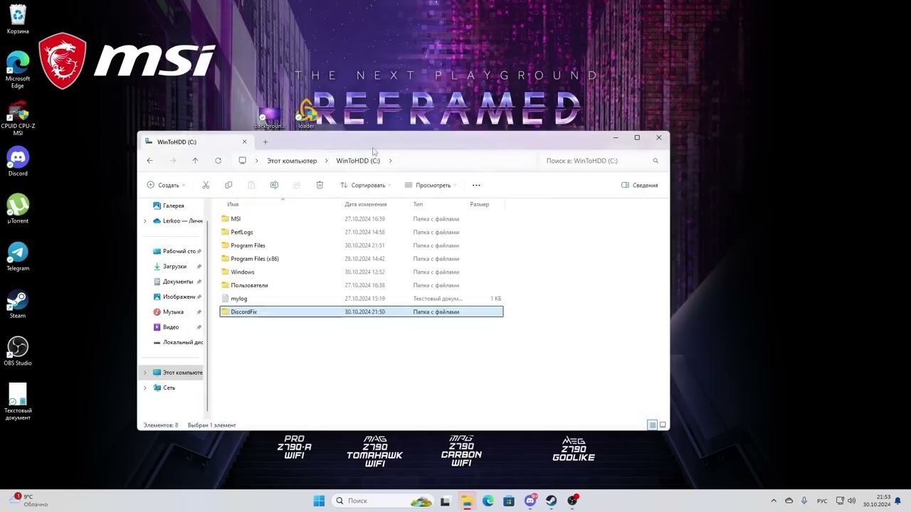Select the Discord desktop shortcut

tap(18, 162)
